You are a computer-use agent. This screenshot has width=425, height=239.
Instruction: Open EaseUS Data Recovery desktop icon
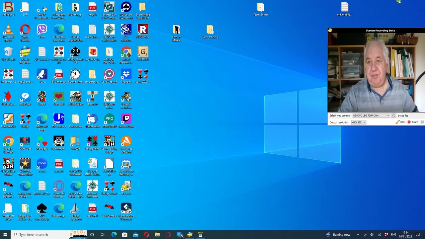126,167
